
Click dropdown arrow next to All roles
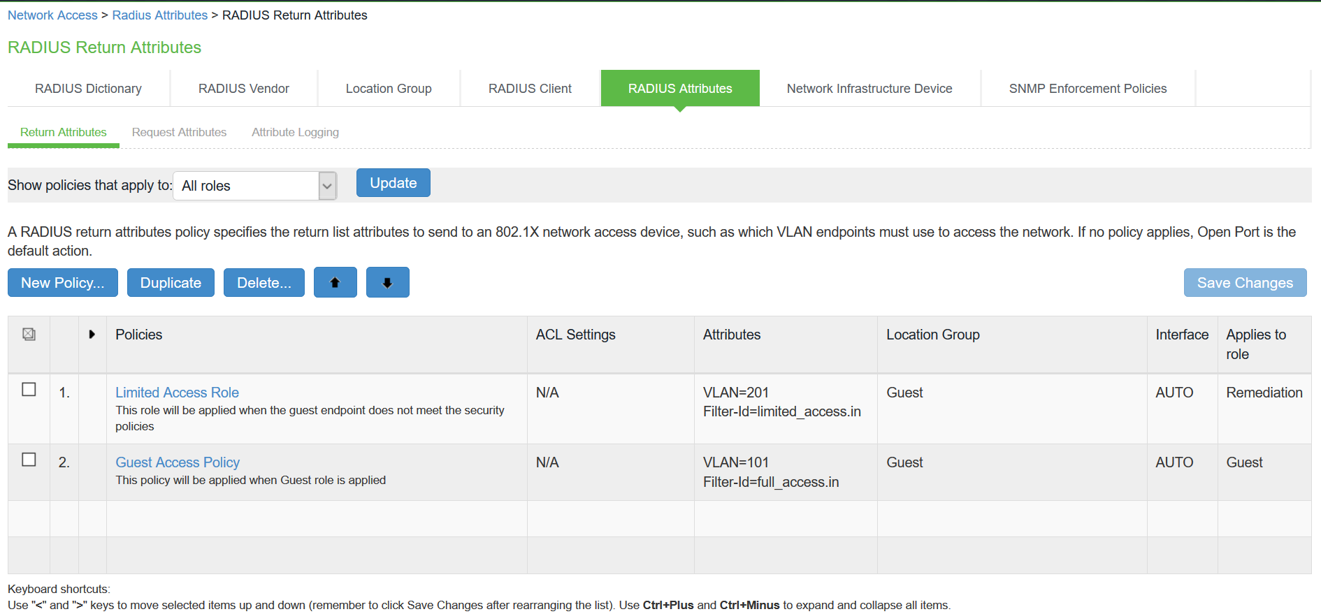point(327,186)
